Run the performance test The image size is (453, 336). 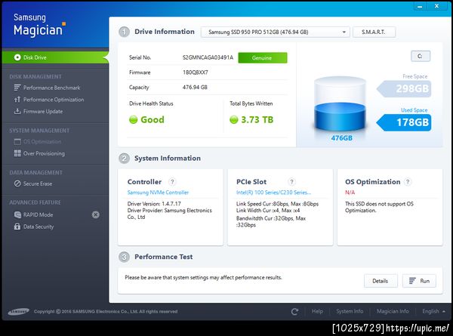[419, 281]
